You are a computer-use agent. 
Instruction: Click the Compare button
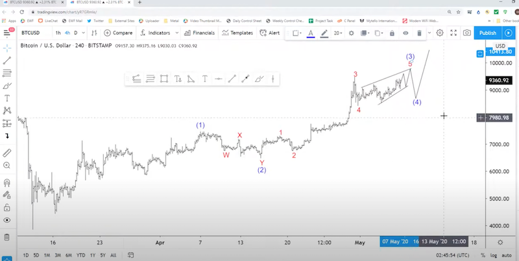[x=117, y=32]
